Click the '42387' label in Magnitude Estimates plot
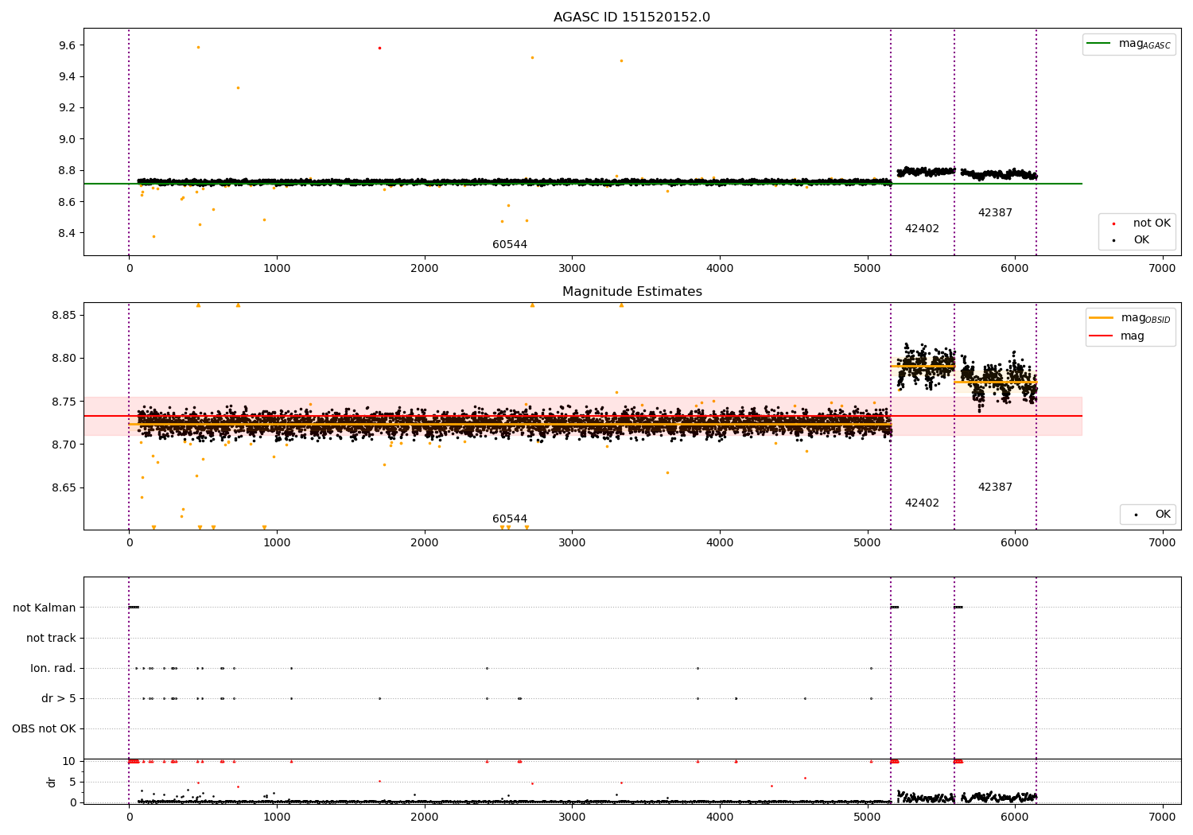The image size is (1193, 835). [995, 487]
